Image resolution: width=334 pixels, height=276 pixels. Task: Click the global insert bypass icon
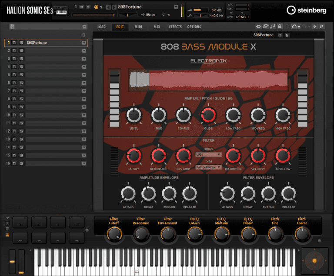pyautogui.click(x=258, y=27)
